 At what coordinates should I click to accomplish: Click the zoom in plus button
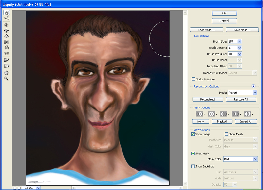click(19, 188)
